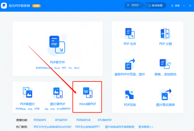Viewport: 194px width, 131px height.
Task: Select the PDF转图片 icon
Action: click(27, 93)
